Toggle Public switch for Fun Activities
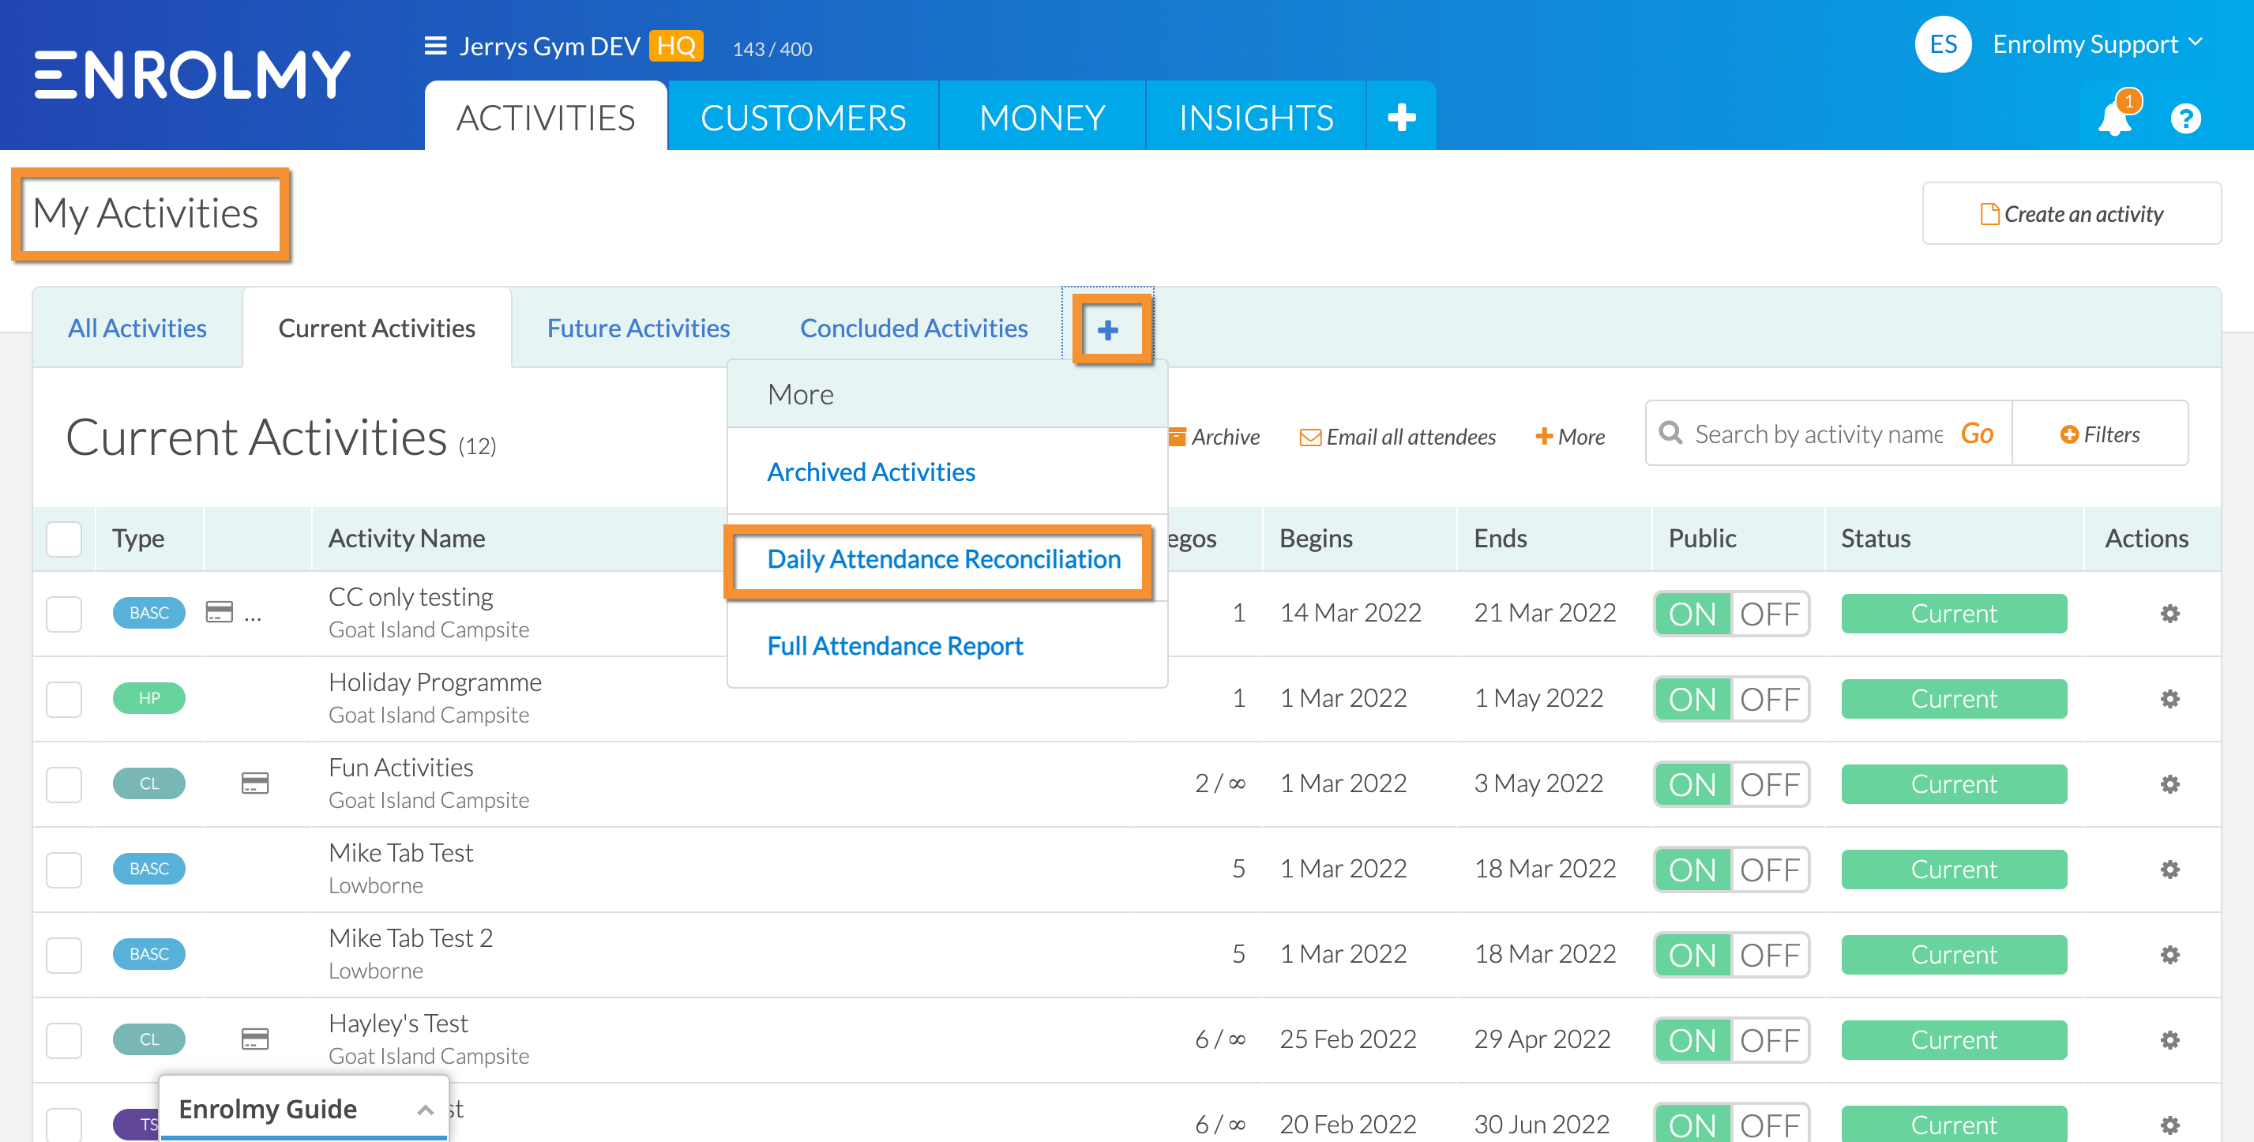2254x1142 pixels. click(x=1730, y=784)
